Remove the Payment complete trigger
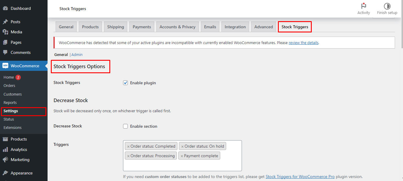The height and width of the screenshot is (181, 403). (x=182, y=156)
